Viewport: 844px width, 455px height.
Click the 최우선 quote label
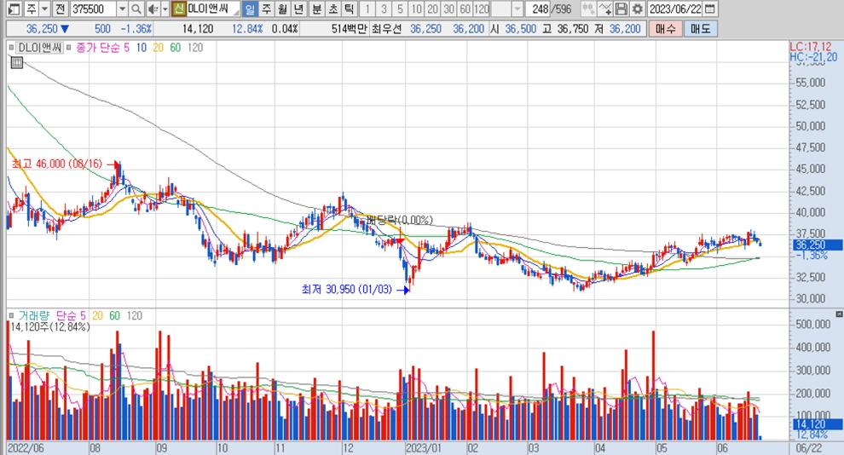point(386,28)
